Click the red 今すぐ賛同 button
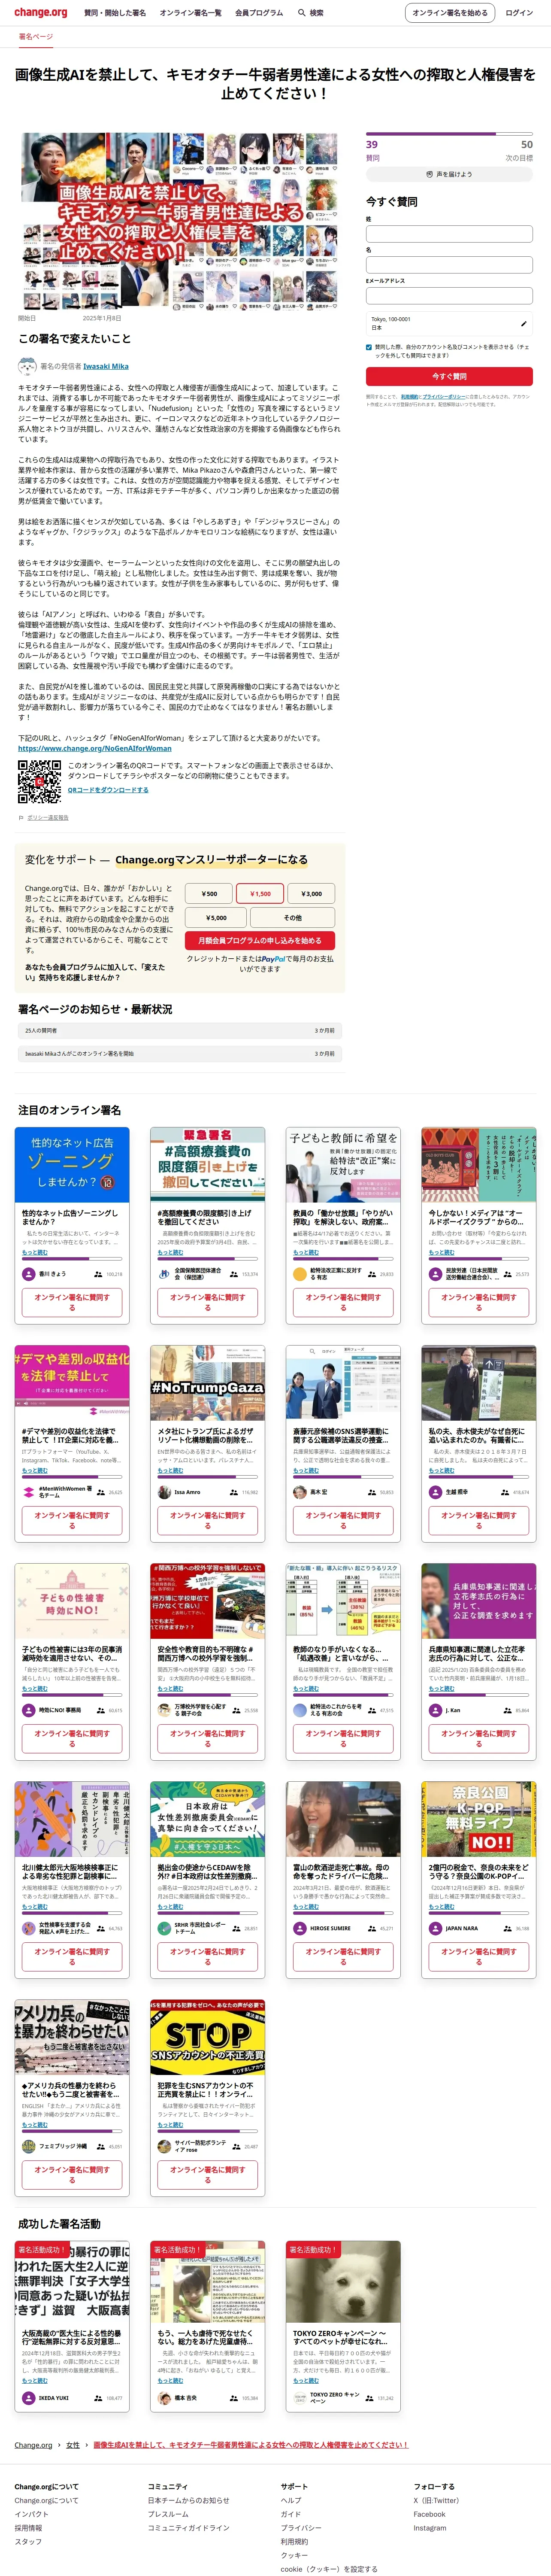Image resolution: width=551 pixels, height=2576 pixels. coord(449,376)
